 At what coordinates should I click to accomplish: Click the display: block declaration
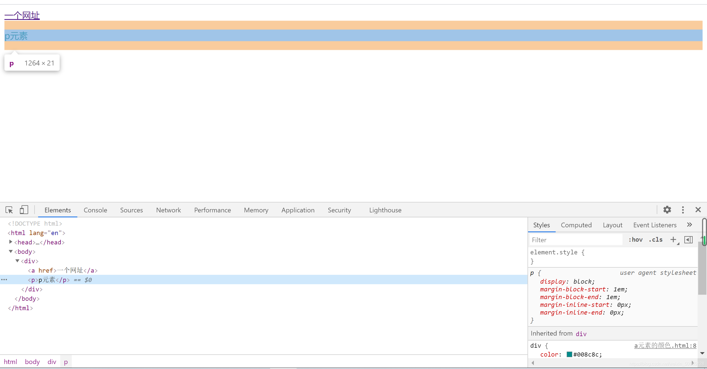click(567, 281)
